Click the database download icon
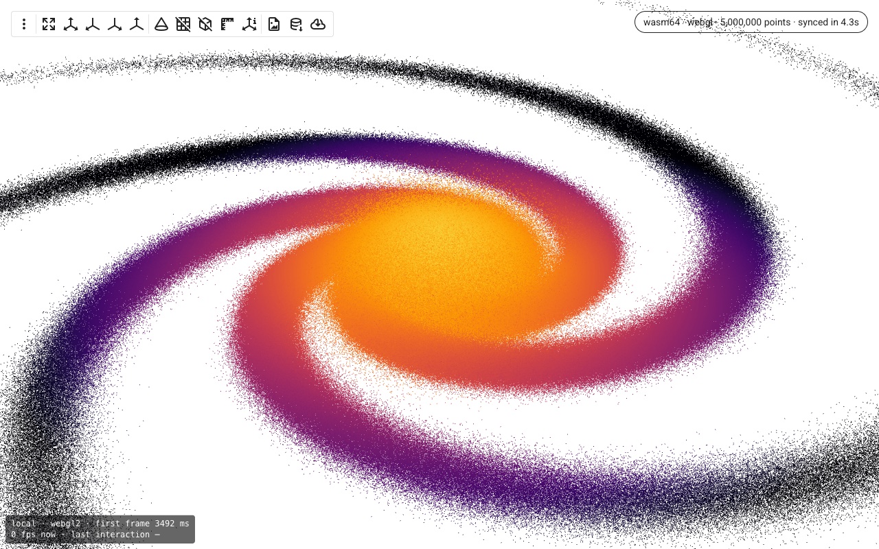The width and height of the screenshot is (879, 549). click(x=296, y=24)
